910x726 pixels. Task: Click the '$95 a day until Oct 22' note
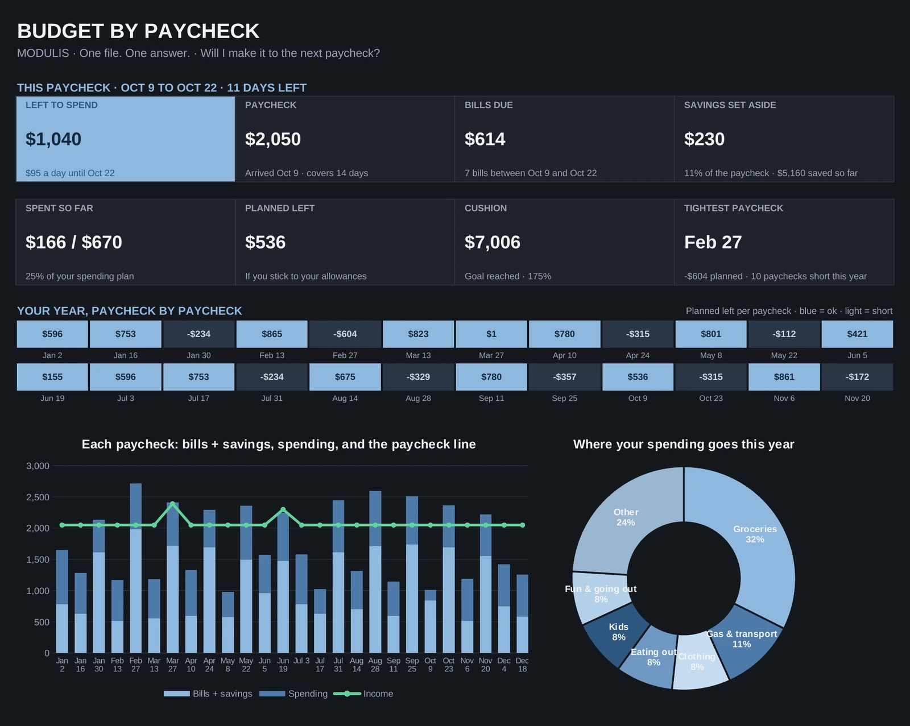[70, 173]
